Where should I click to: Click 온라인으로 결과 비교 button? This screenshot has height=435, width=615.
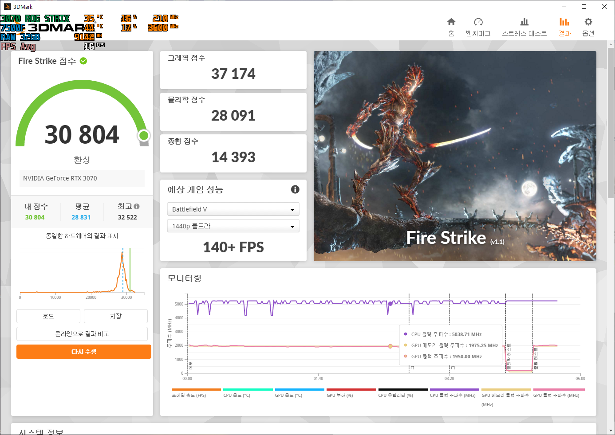tap(82, 334)
